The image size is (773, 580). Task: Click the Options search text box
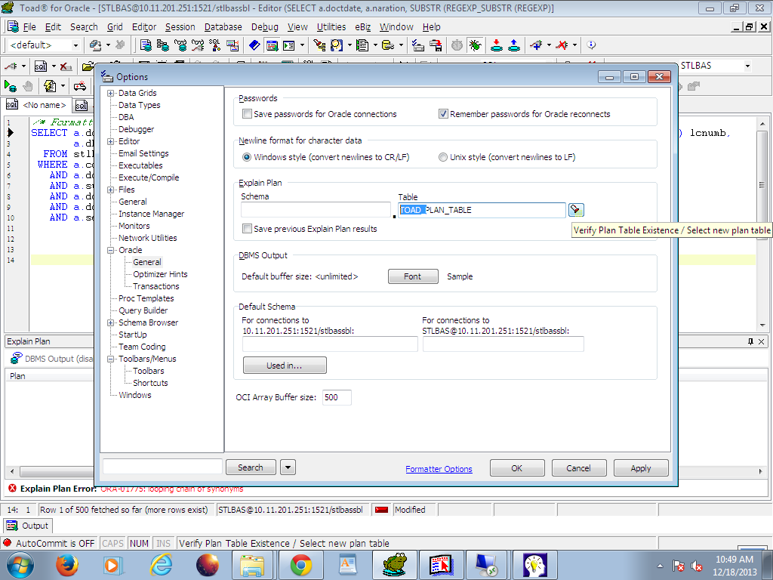click(x=162, y=467)
